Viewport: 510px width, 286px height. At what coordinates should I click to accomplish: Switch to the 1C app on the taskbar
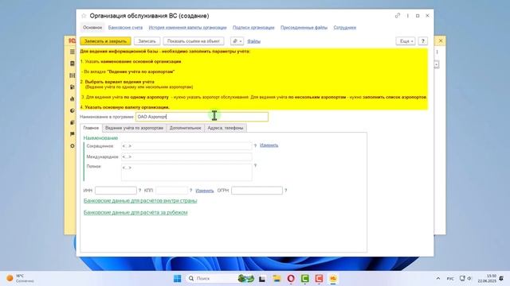click(333, 279)
